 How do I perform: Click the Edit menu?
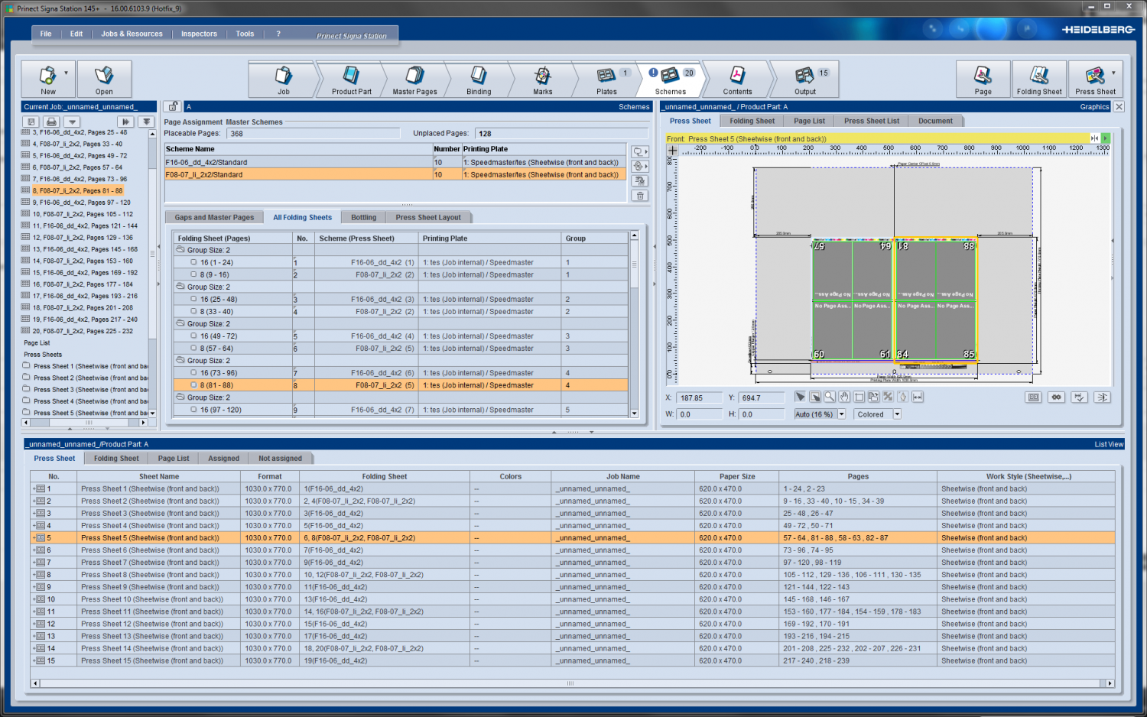coord(76,34)
